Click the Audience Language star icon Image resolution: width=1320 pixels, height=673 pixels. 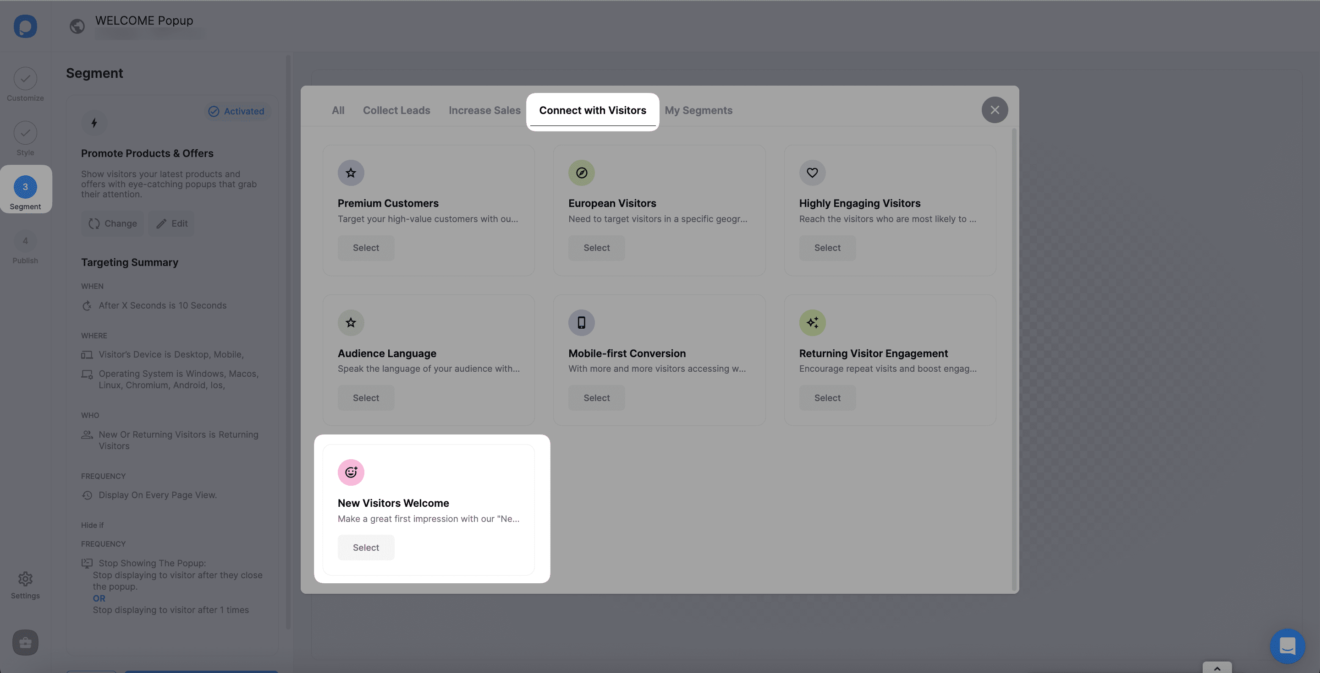point(351,322)
